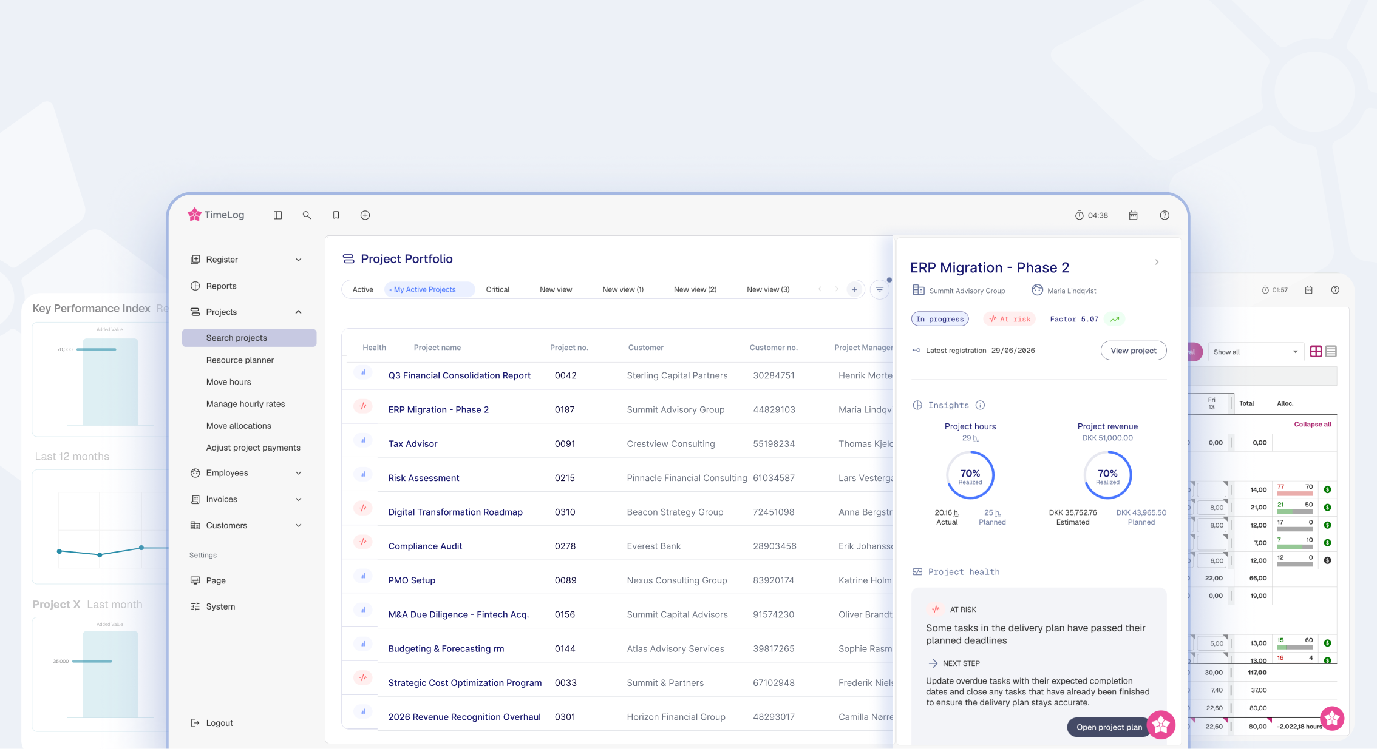This screenshot has width=1377, height=749.
Task: Open Resource planner in sidebar
Action: [240, 360]
